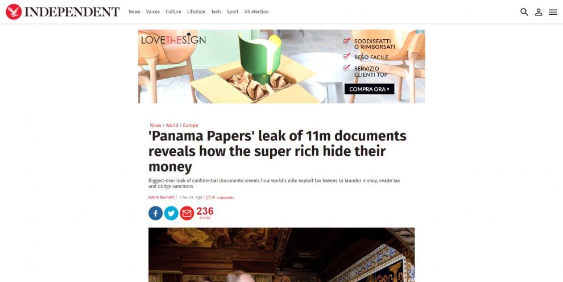
Task: Click the Europe breadcrumb link
Action: point(191,125)
